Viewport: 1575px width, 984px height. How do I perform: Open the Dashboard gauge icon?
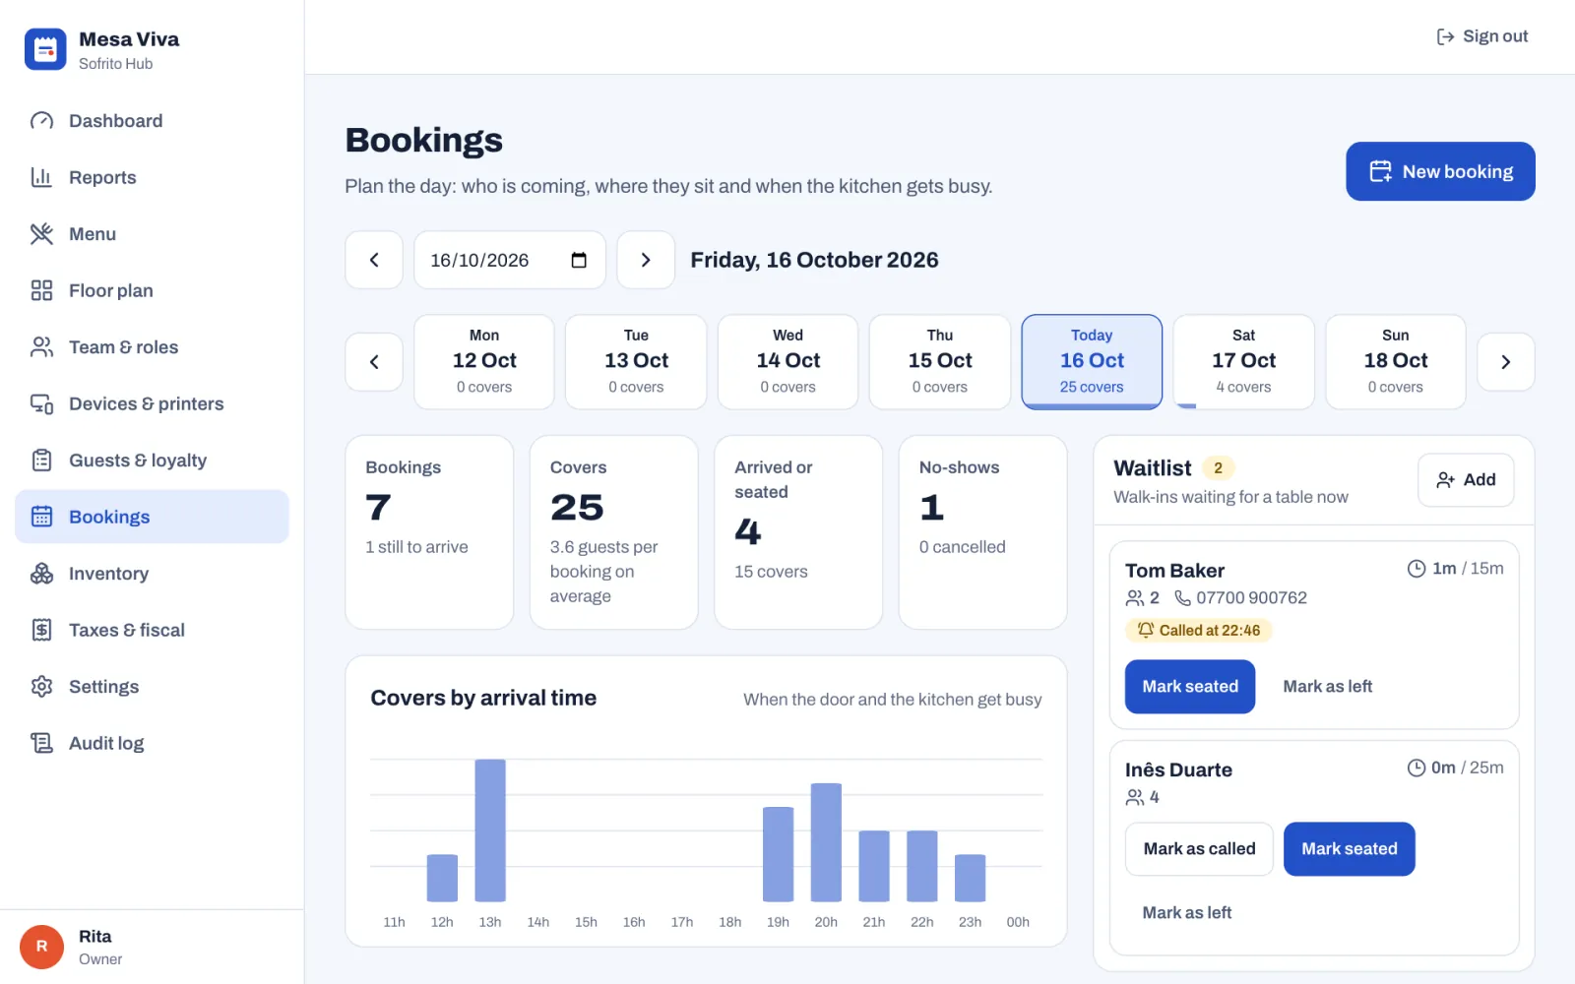pyautogui.click(x=41, y=121)
